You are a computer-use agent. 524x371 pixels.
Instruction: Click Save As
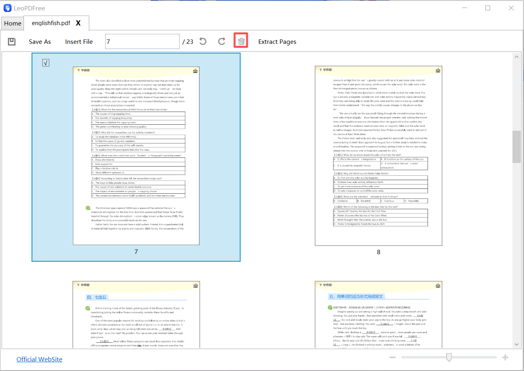click(x=39, y=41)
